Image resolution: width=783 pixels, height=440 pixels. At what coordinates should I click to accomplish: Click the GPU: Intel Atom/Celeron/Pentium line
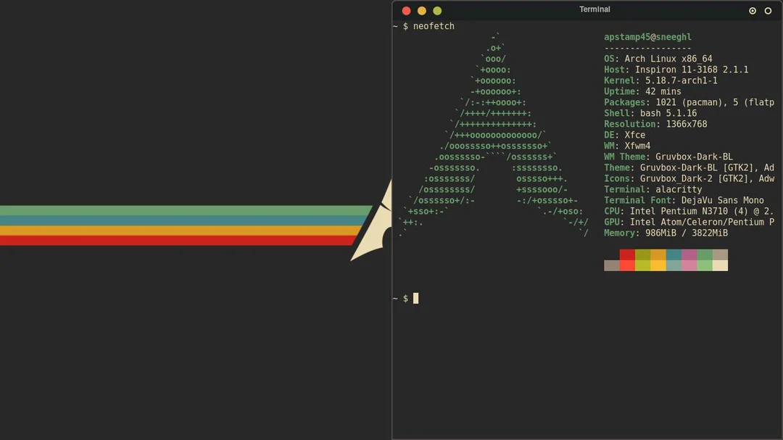point(689,223)
